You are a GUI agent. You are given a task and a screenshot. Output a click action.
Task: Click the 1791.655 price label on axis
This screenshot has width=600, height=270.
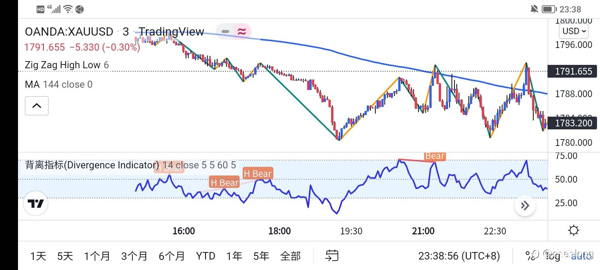pos(573,71)
